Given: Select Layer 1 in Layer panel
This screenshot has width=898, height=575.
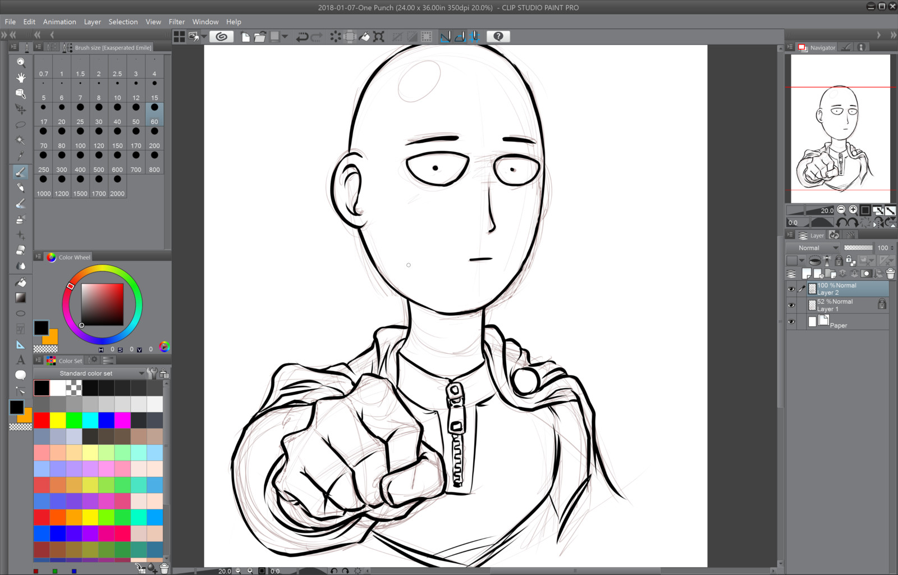Looking at the screenshot, I should coord(848,305).
